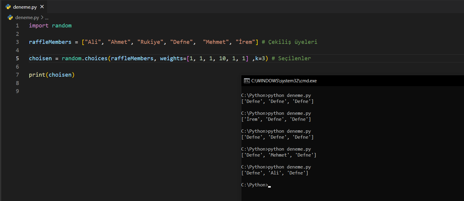
Task: Click line number 5 in the gutter
Action: (17, 58)
